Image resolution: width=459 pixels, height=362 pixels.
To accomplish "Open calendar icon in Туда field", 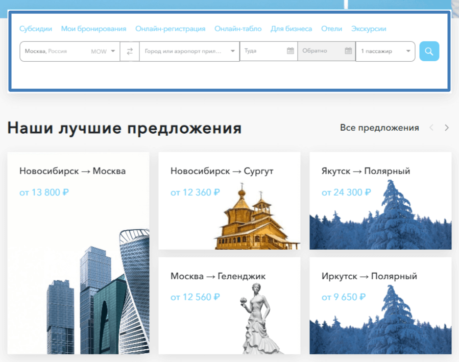I will pyautogui.click(x=290, y=51).
